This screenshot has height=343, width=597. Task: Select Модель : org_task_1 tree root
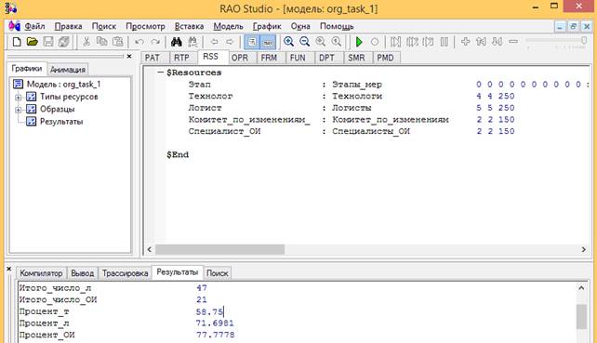click(63, 85)
